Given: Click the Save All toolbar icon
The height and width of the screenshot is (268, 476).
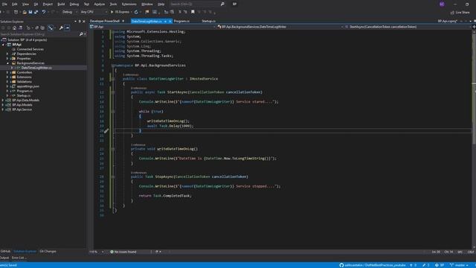Looking at the screenshot, I should click(36, 12).
